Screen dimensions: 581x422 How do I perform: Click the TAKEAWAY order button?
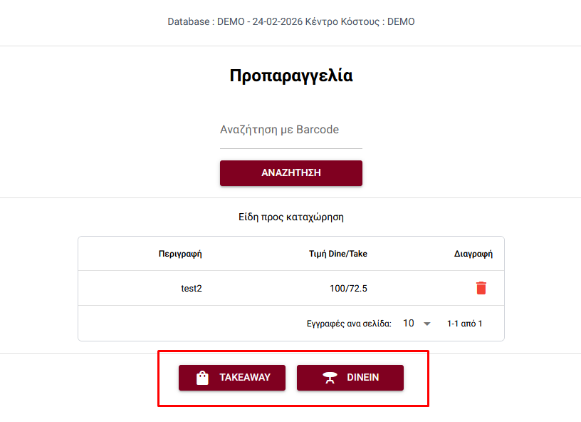[232, 377]
